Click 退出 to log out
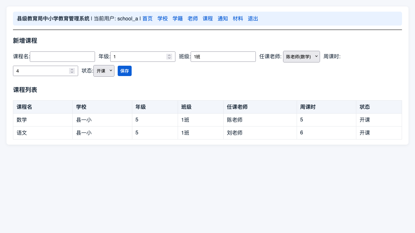 tap(253, 18)
